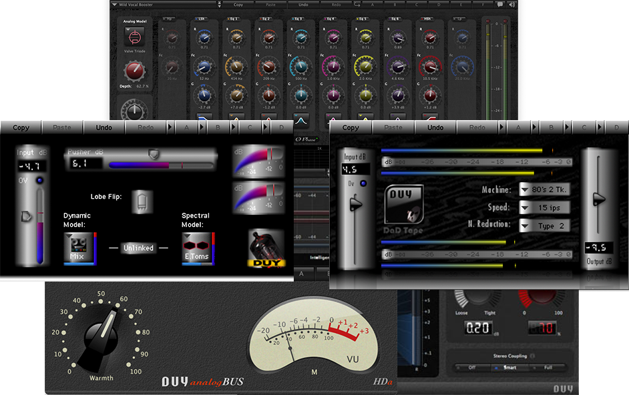
Task: Click the speaker icon in EQ toolbar
Action: click(x=513, y=4)
